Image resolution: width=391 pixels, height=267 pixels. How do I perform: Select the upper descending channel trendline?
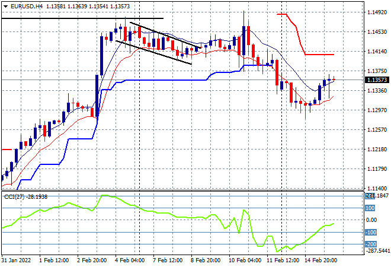165,35
